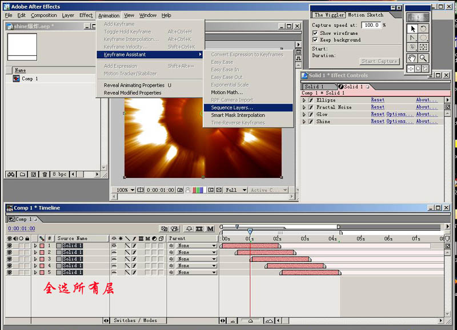
Task: Pick the Zoom magnifier tool
Action: point(423,58)
